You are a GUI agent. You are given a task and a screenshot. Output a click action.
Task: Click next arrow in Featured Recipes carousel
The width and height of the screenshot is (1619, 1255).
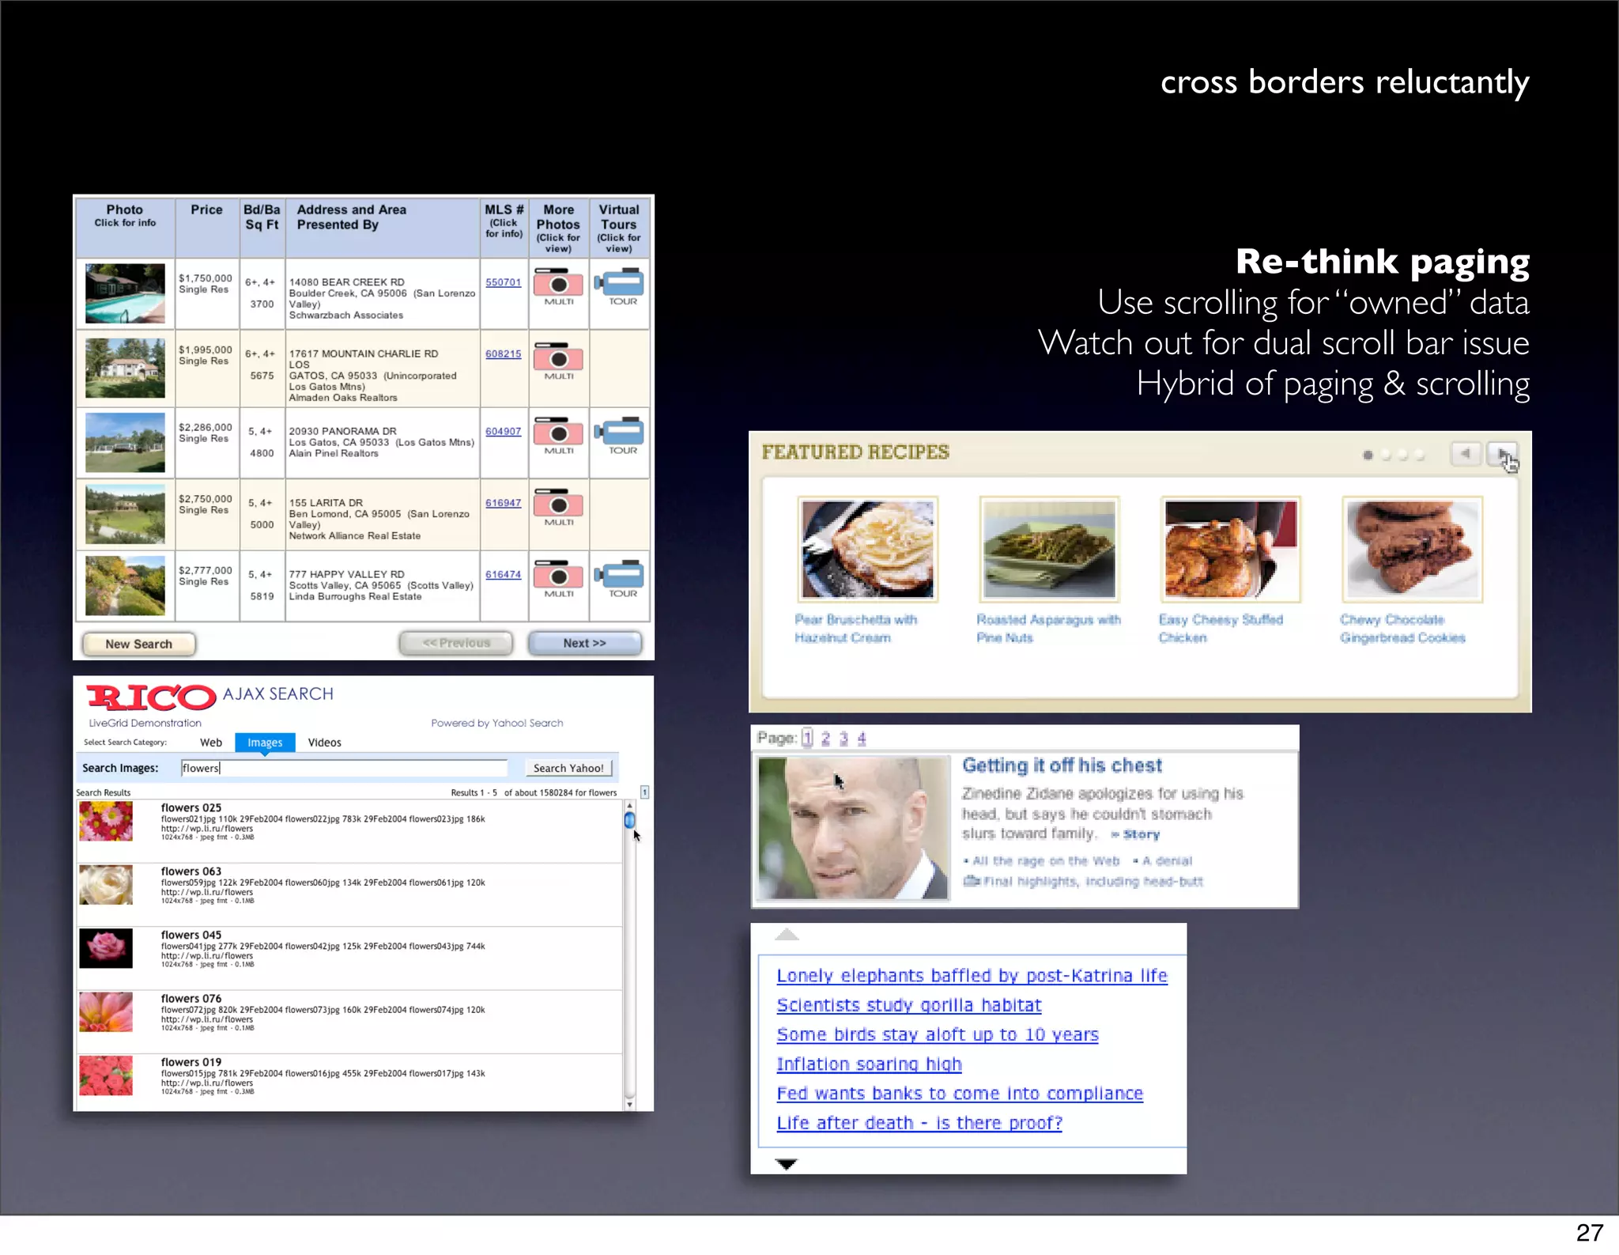coord(1501,454)
